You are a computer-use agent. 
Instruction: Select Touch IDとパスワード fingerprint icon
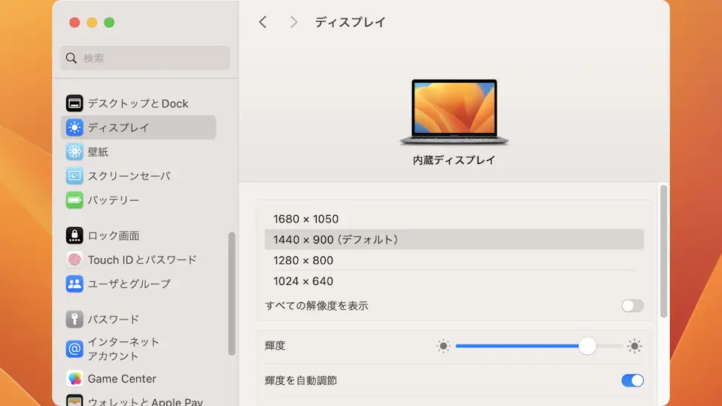(x=74, y=260)
